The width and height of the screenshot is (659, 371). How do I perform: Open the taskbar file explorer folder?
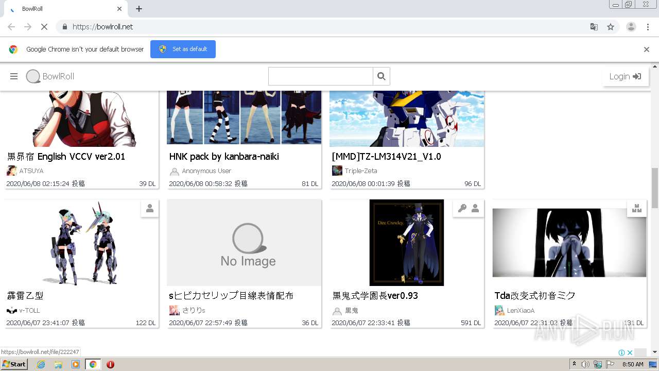pos(58,364)
